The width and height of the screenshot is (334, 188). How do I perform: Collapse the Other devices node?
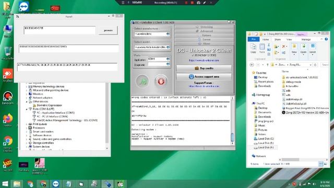click(27, 102)
